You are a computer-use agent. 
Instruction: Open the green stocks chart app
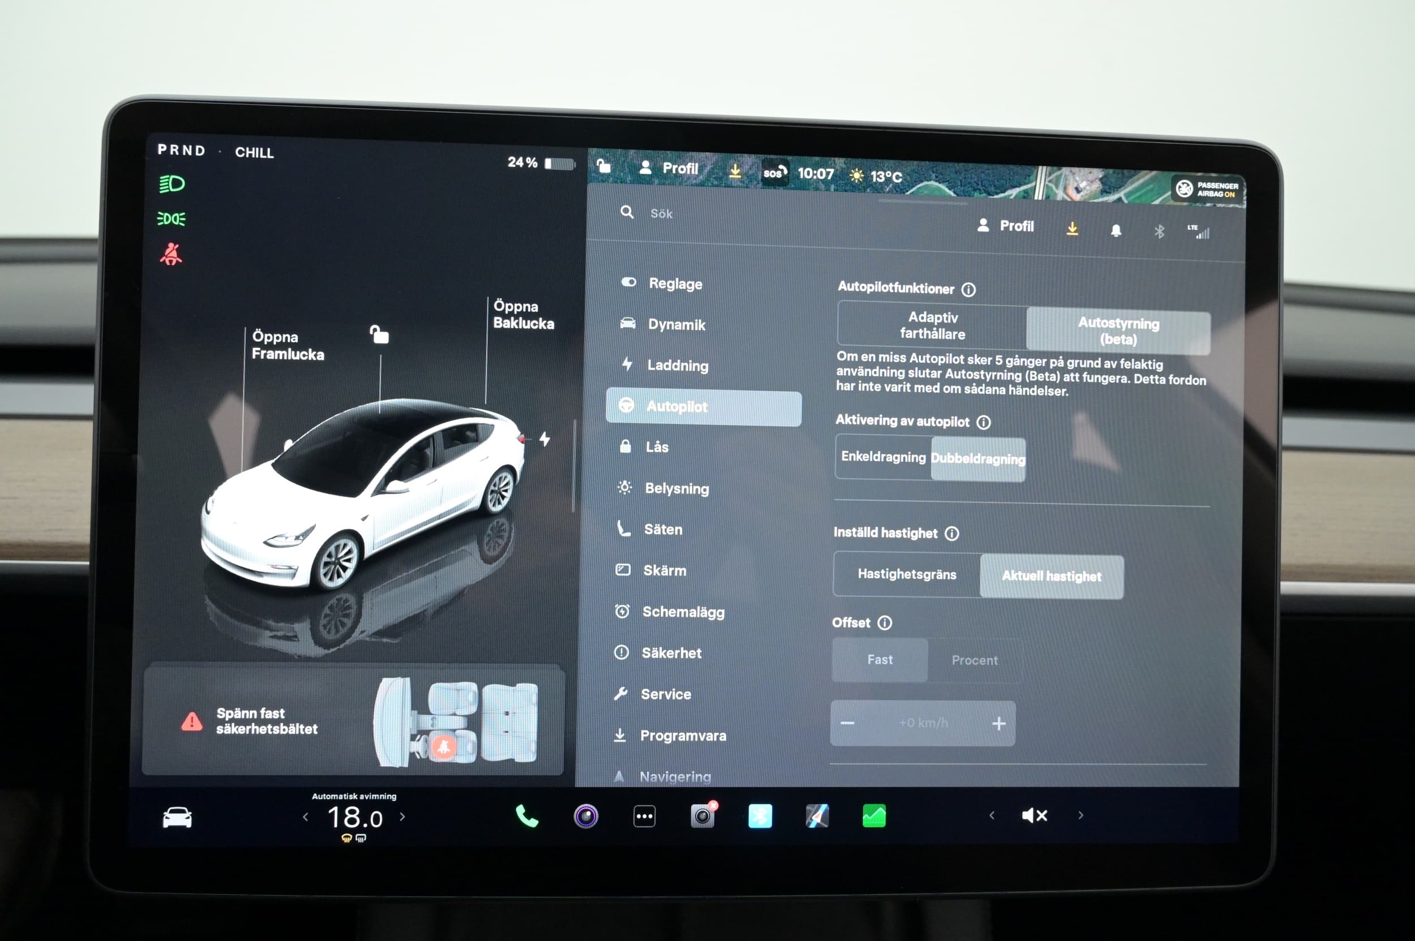point(873,816)
